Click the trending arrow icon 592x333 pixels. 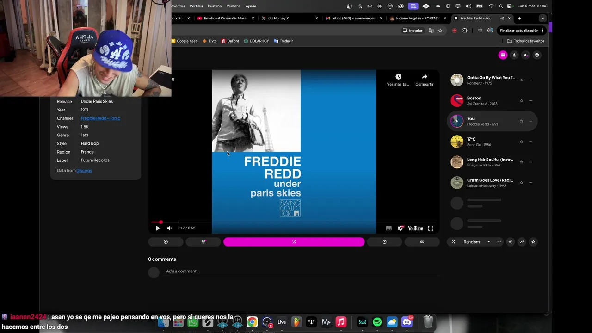tap(522, 242)
